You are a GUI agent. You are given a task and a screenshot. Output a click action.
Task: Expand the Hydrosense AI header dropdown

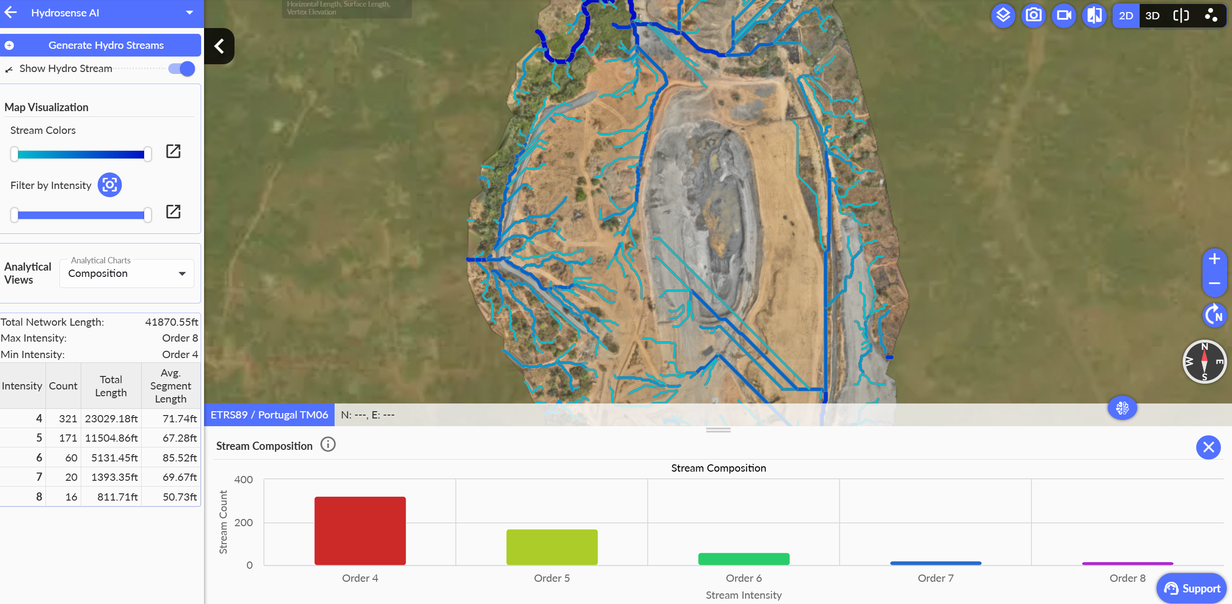[x=190, y=13]
